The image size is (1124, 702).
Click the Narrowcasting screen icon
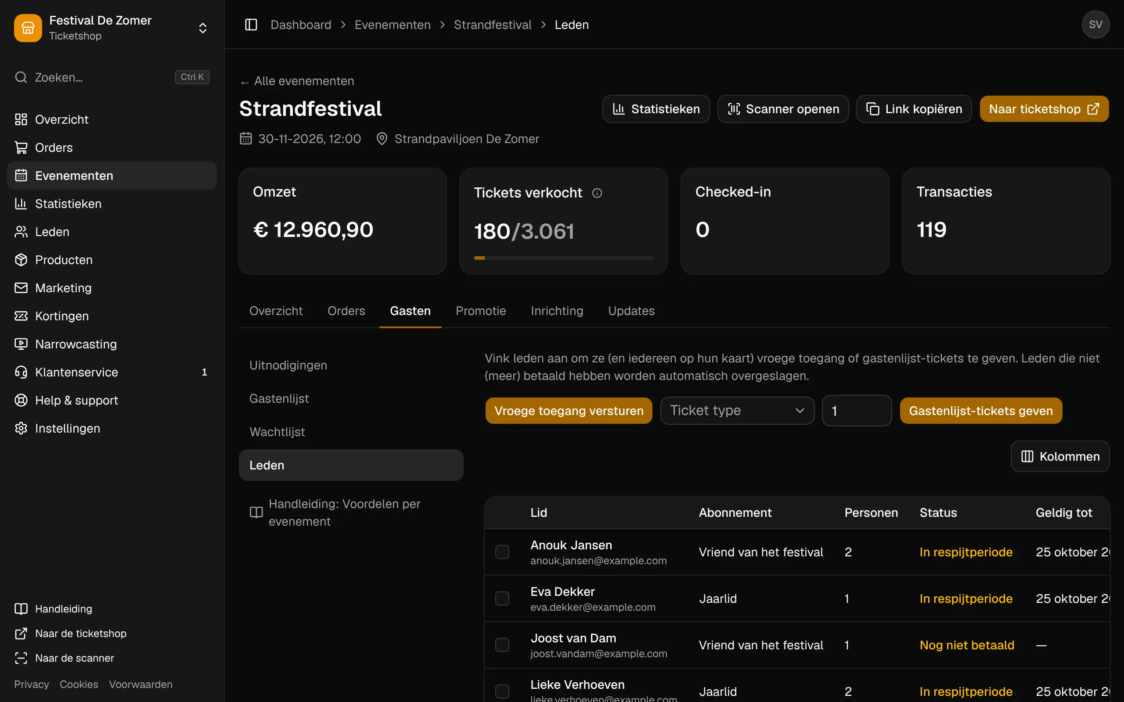coord(21,344)
